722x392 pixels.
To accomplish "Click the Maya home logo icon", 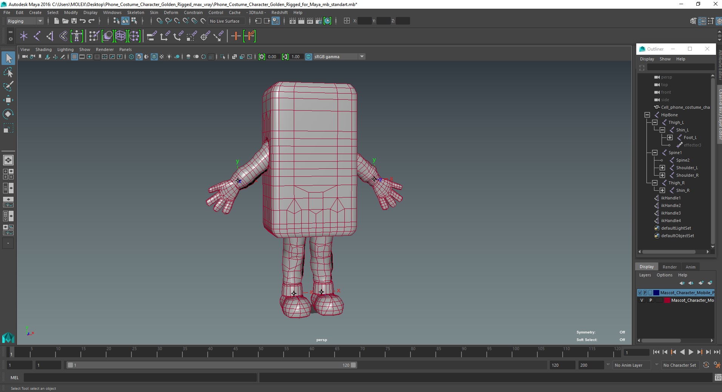I will (x=8, y=337).
